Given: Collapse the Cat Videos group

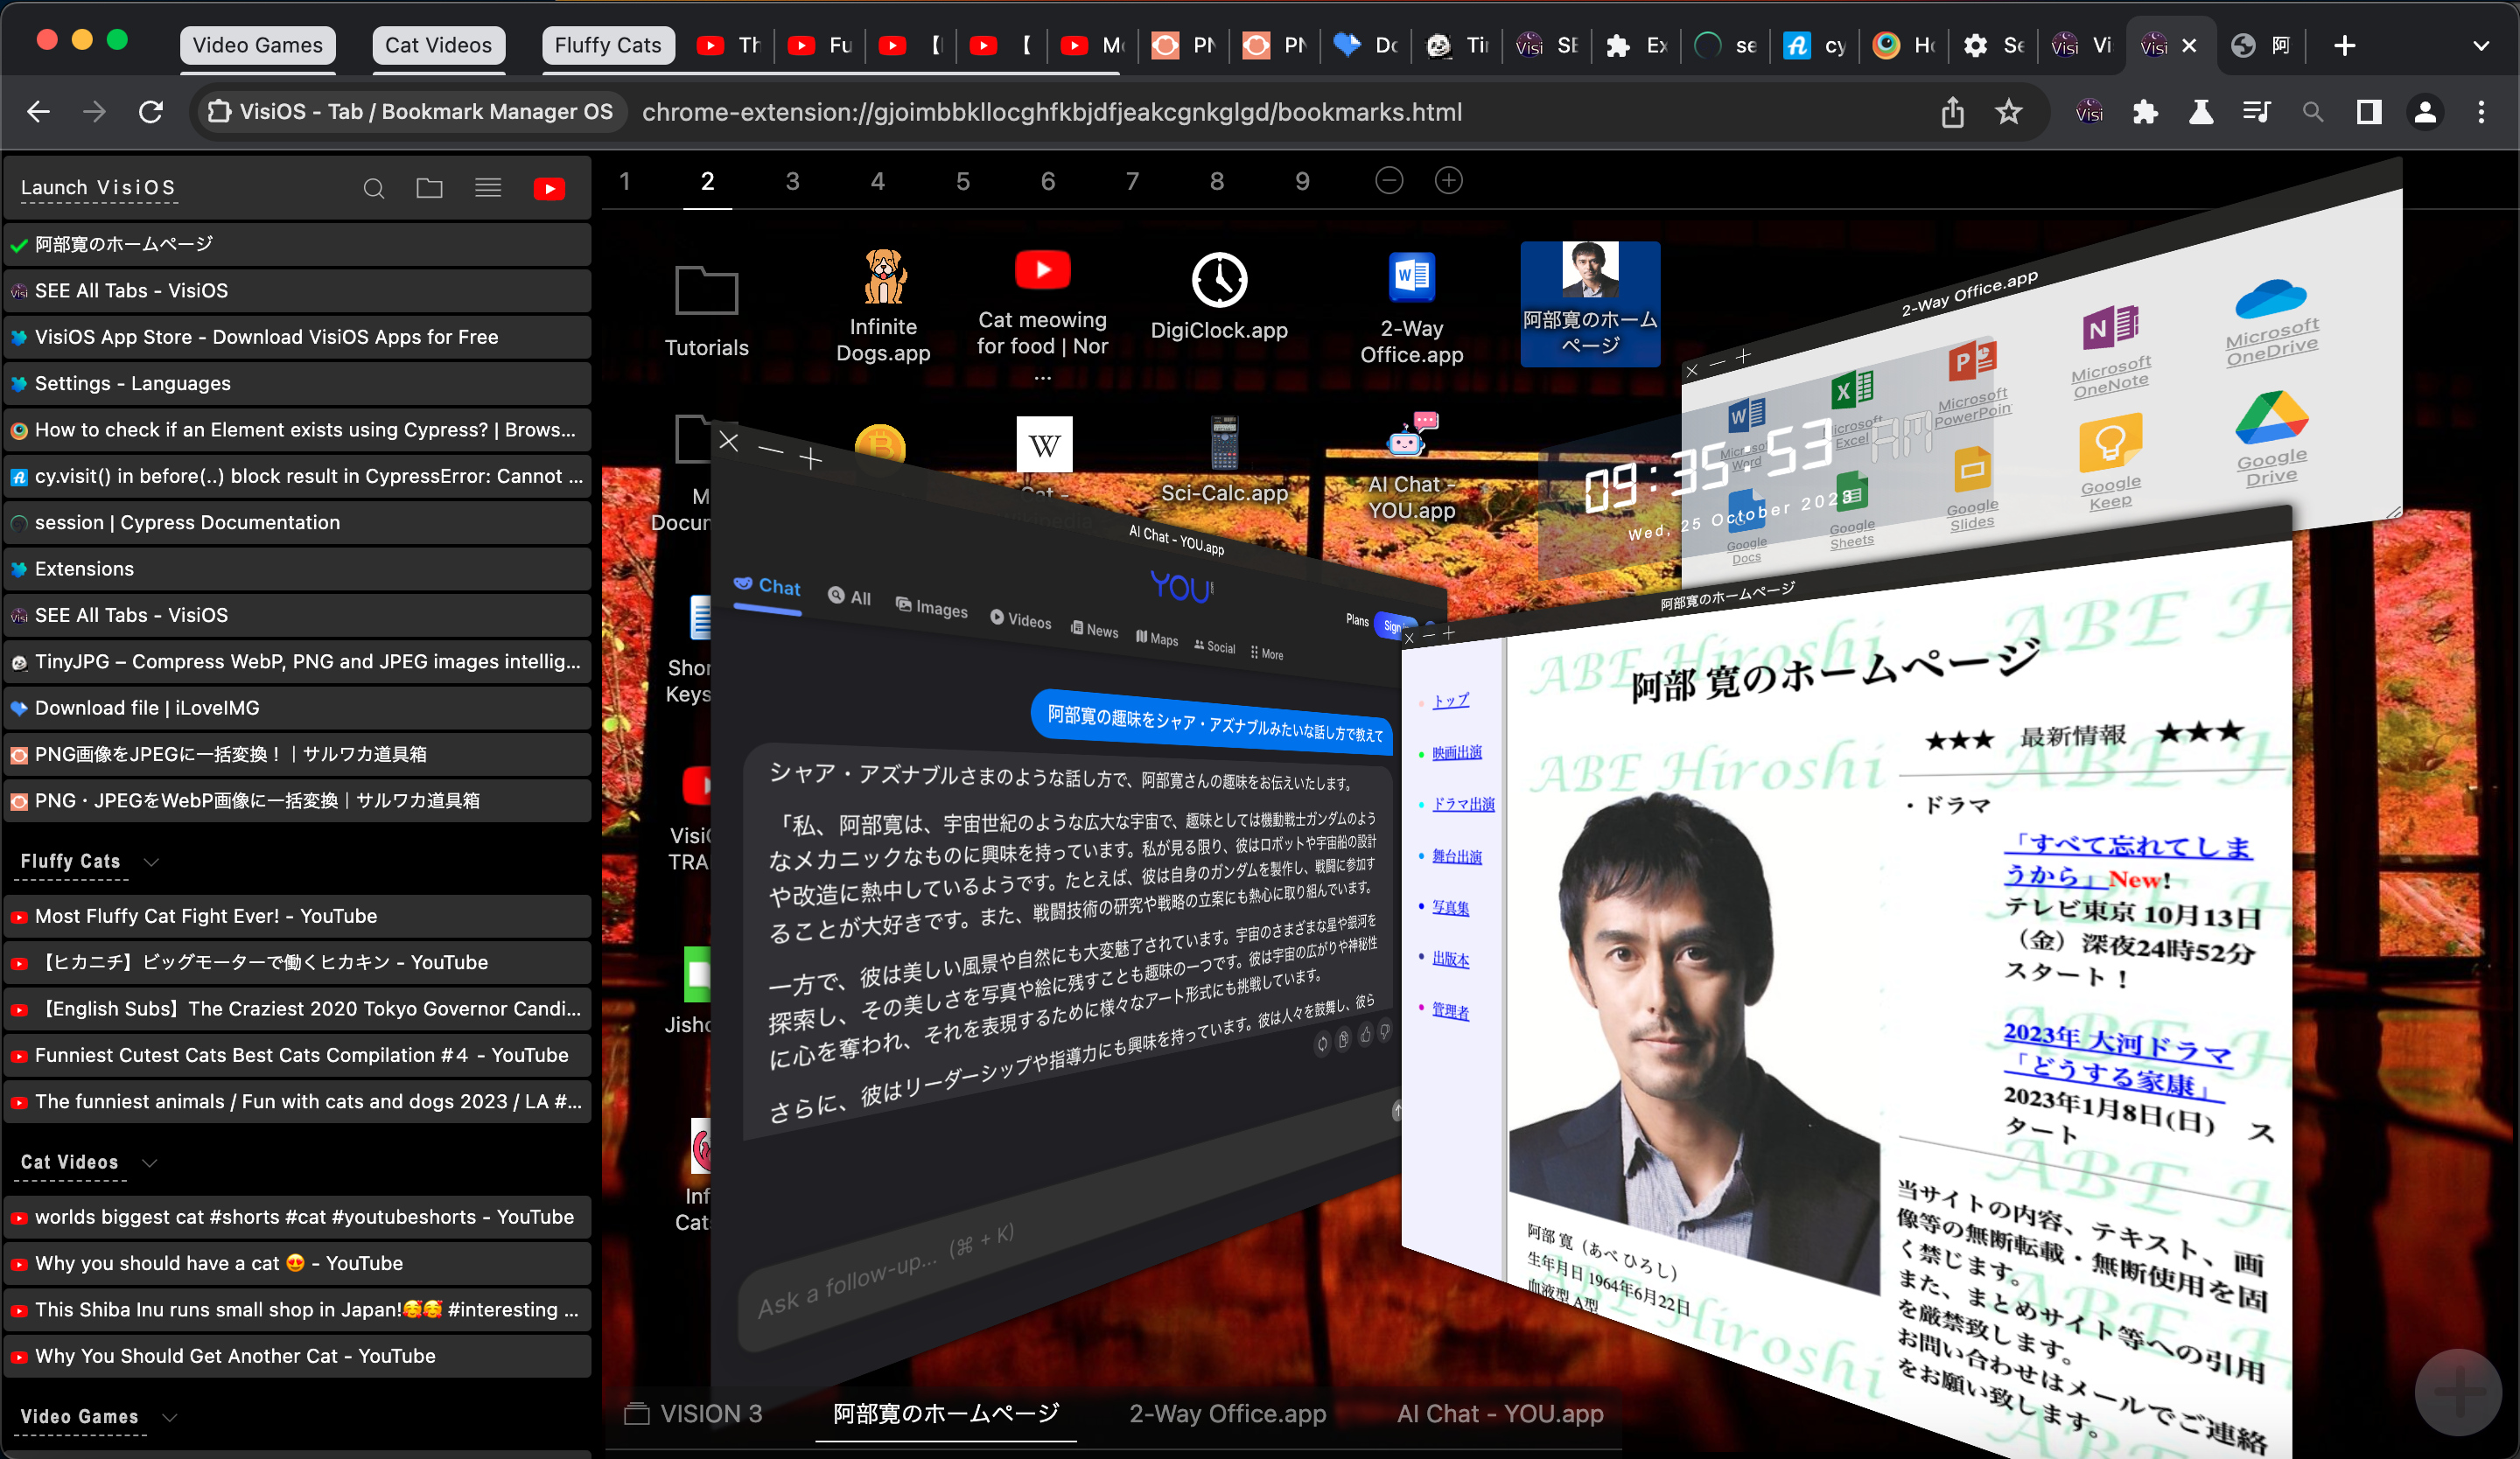Looking at the screenshot, I should 150,1162.
